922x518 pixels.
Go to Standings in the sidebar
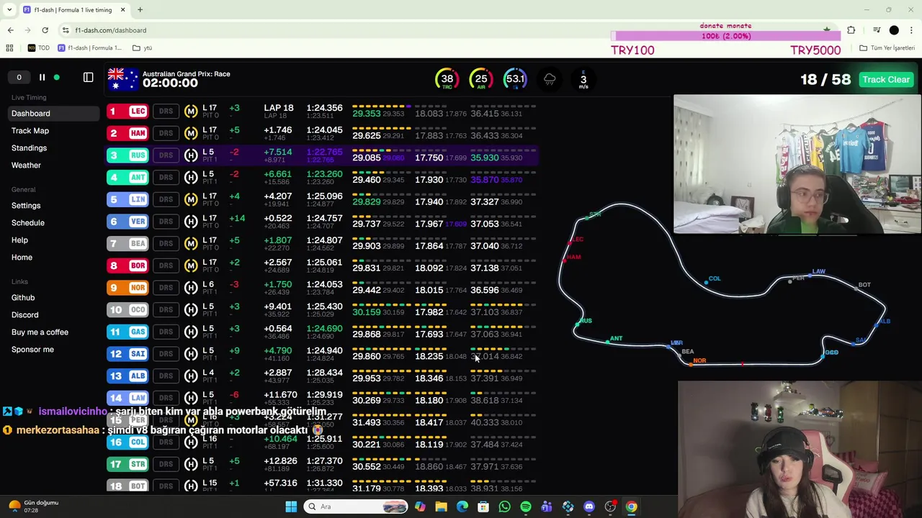point(29,147)
